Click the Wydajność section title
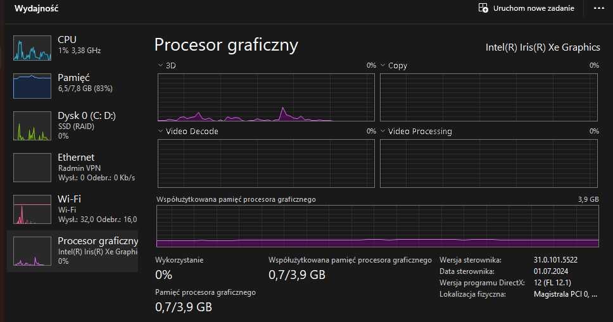This screenshot has width=613, height=322. [37, 9]
